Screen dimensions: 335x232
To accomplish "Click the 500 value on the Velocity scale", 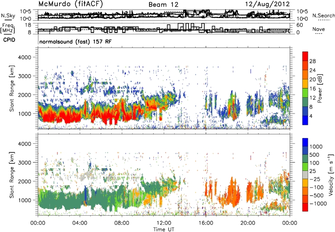I will [314, 155].
